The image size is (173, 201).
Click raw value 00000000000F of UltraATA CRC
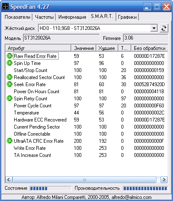point(149,141)
